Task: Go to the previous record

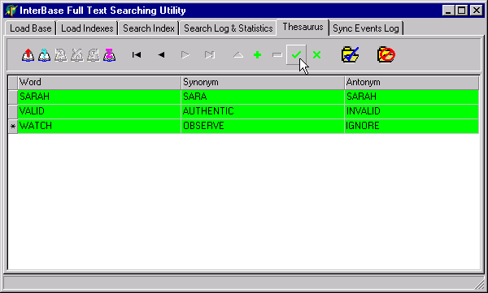Action: click(161, 55)
